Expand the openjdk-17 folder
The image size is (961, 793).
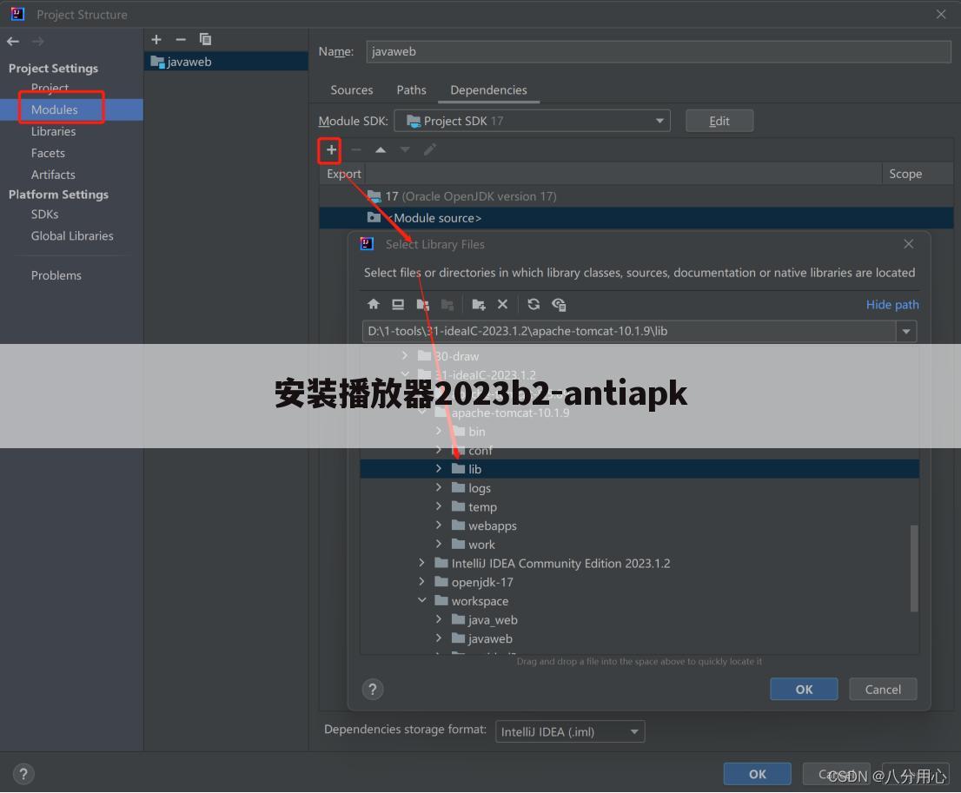pos(421,582)
